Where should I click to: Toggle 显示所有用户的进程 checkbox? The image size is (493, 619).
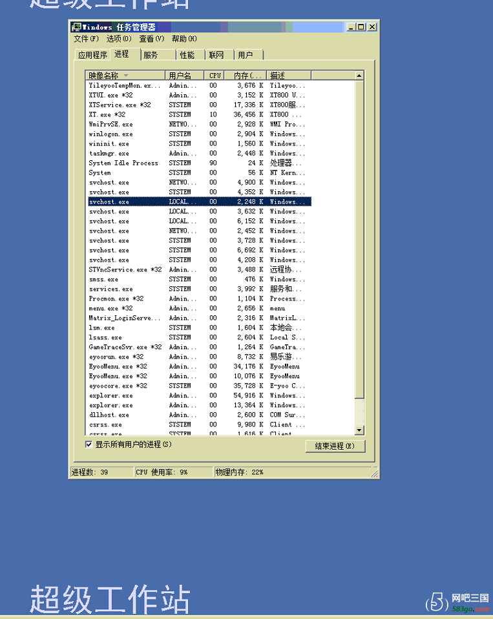click(x=89, y=445)
